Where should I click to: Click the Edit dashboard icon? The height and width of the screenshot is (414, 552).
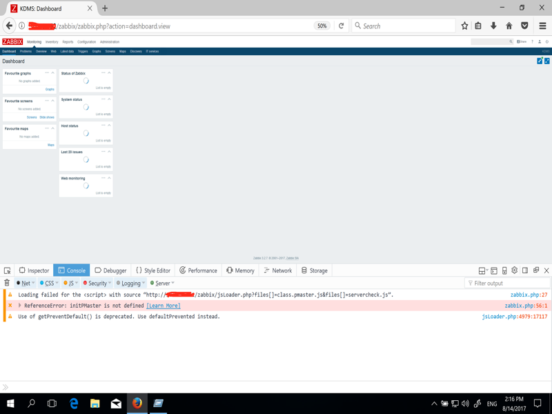click(540, 61)
